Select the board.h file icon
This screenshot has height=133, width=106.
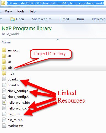coord(4,85)
